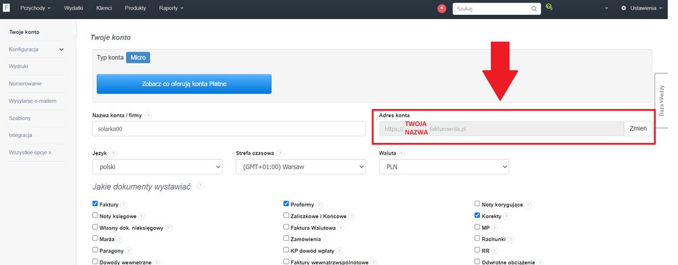Open Klienci in the top menu
Viewport: 678px width, 265px height.
[x=104, y=8]
